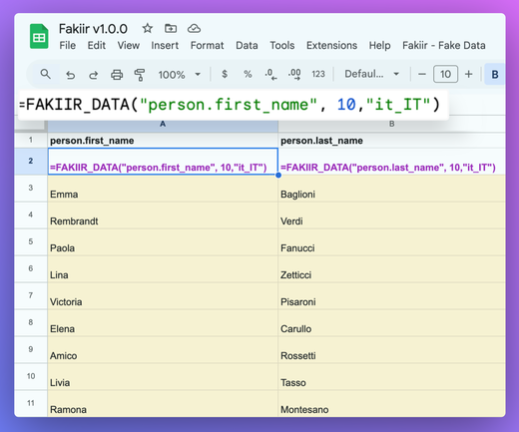Select the cell containing Montesano
The width and height of the screenshot is (519, 432).
tap(391, 404)
